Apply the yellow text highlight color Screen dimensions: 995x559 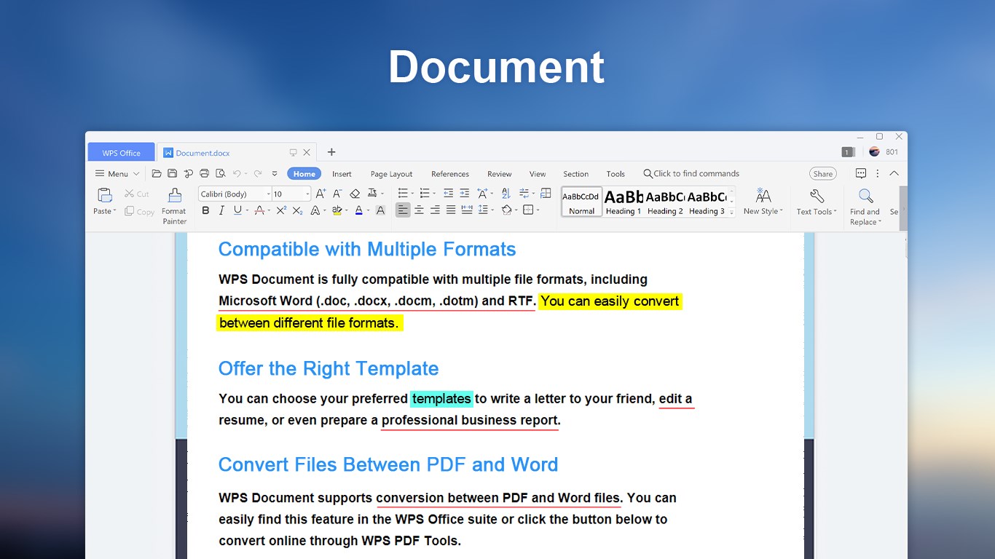click(x=337, y=210)
